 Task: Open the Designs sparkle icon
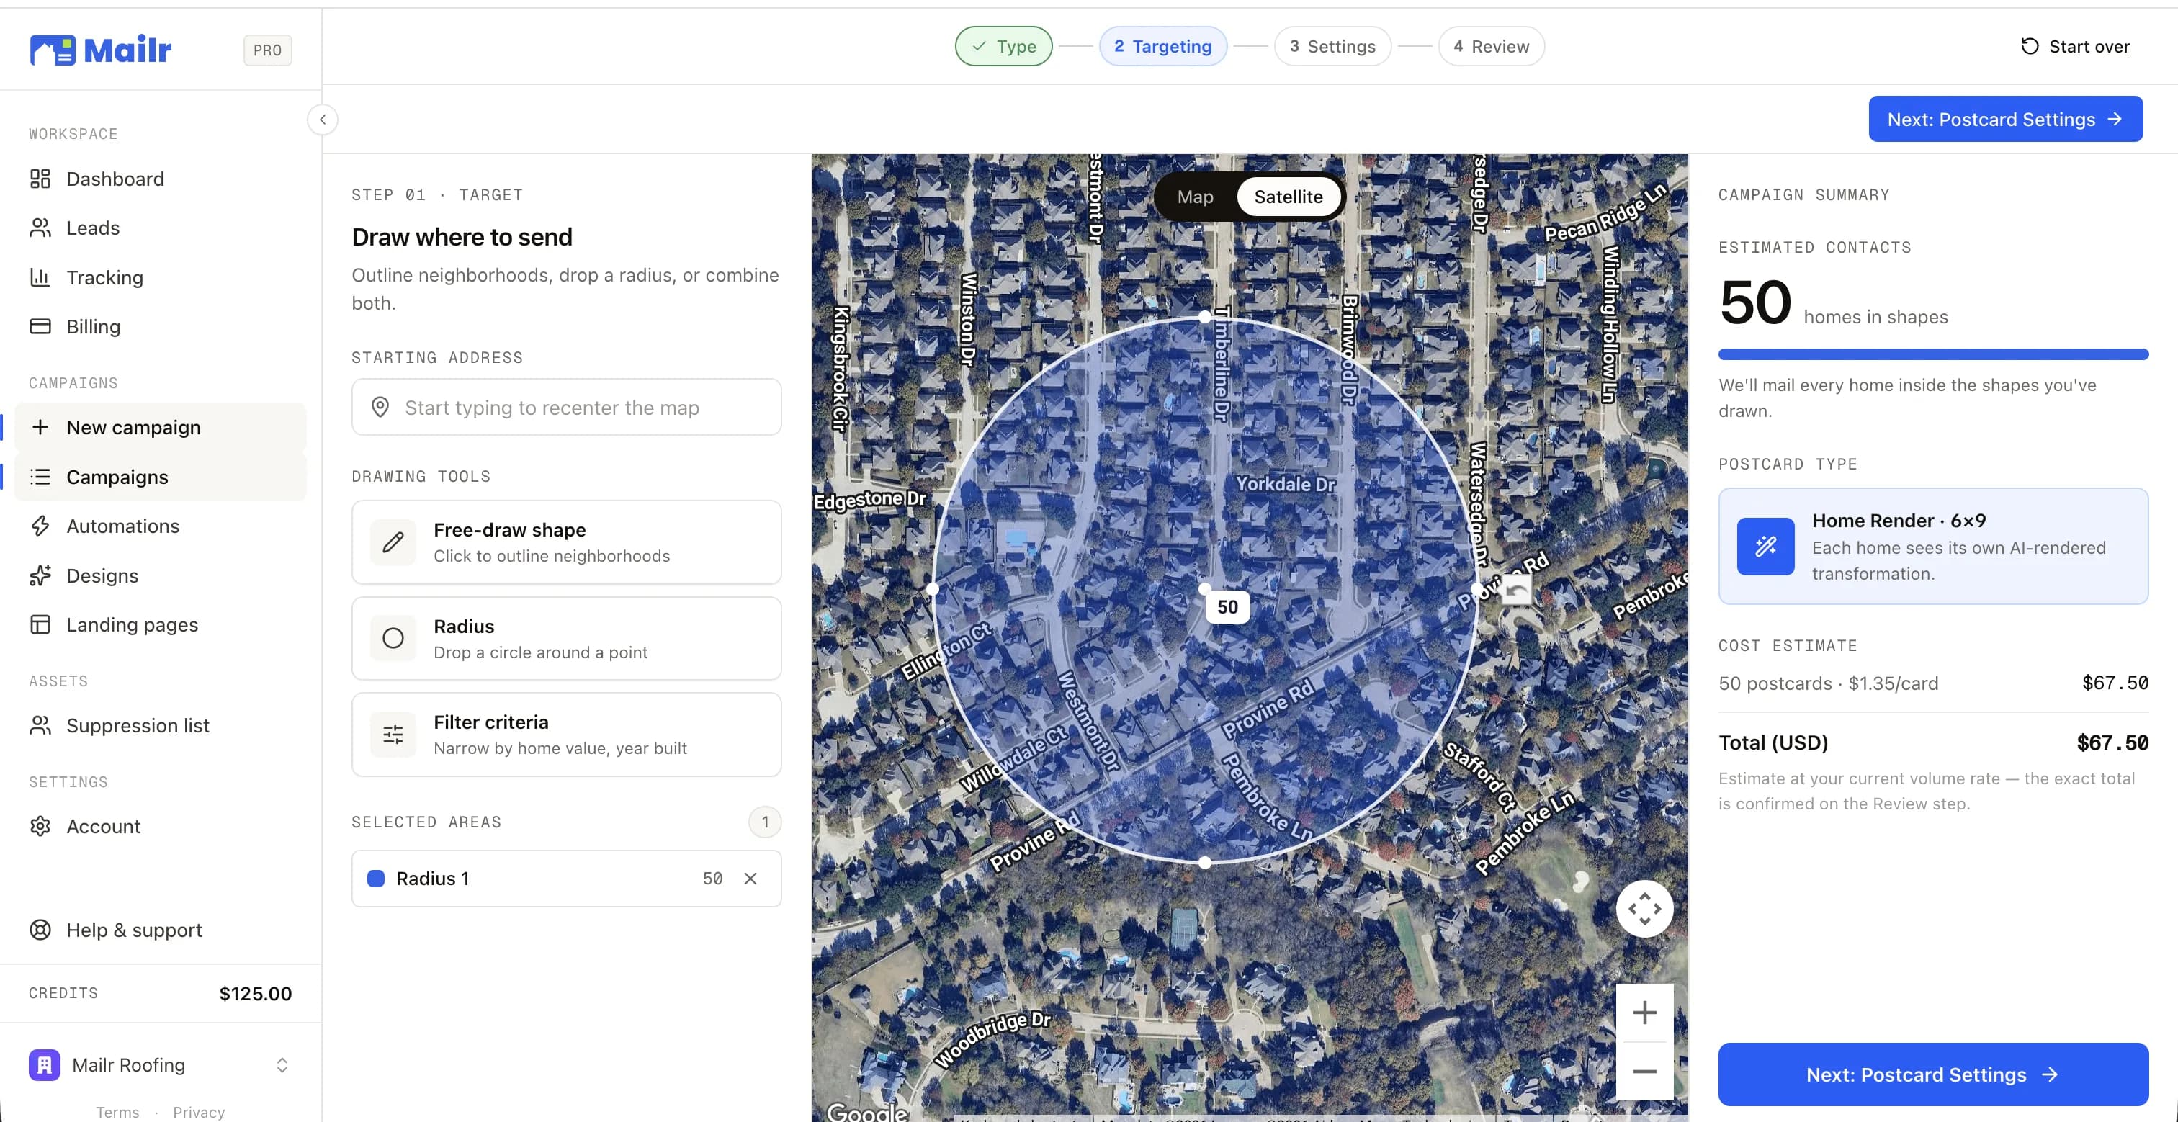pyautogui.click(x=40, y=575)
